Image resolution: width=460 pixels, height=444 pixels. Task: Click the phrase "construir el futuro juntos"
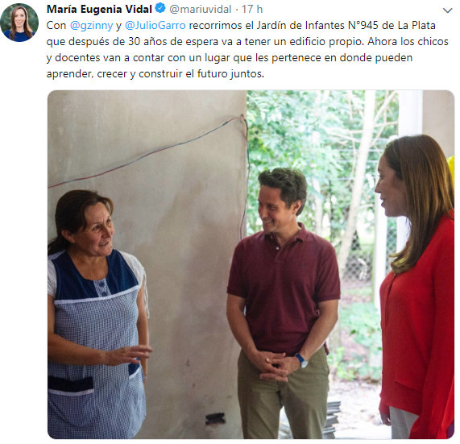(x=201, y=74)
